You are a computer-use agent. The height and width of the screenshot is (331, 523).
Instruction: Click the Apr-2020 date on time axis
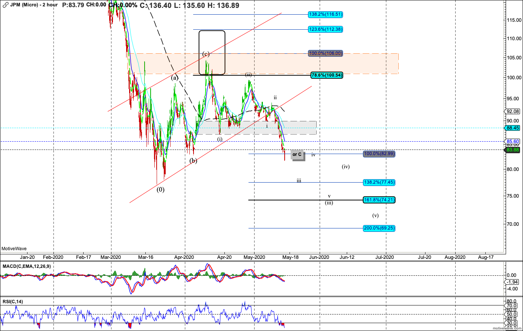click(184, 257)
